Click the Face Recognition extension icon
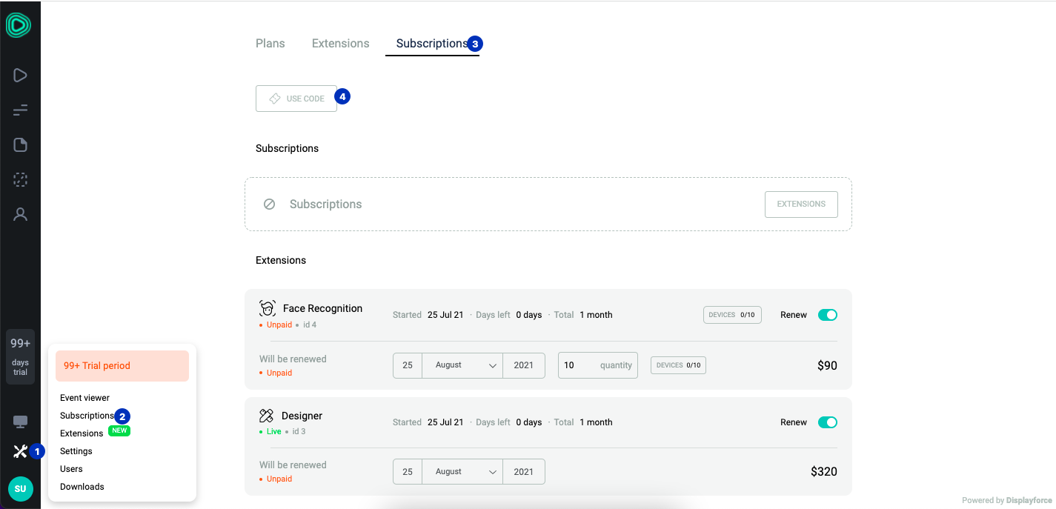Screen dimensions: 1056x509 [x=268, y=308]
